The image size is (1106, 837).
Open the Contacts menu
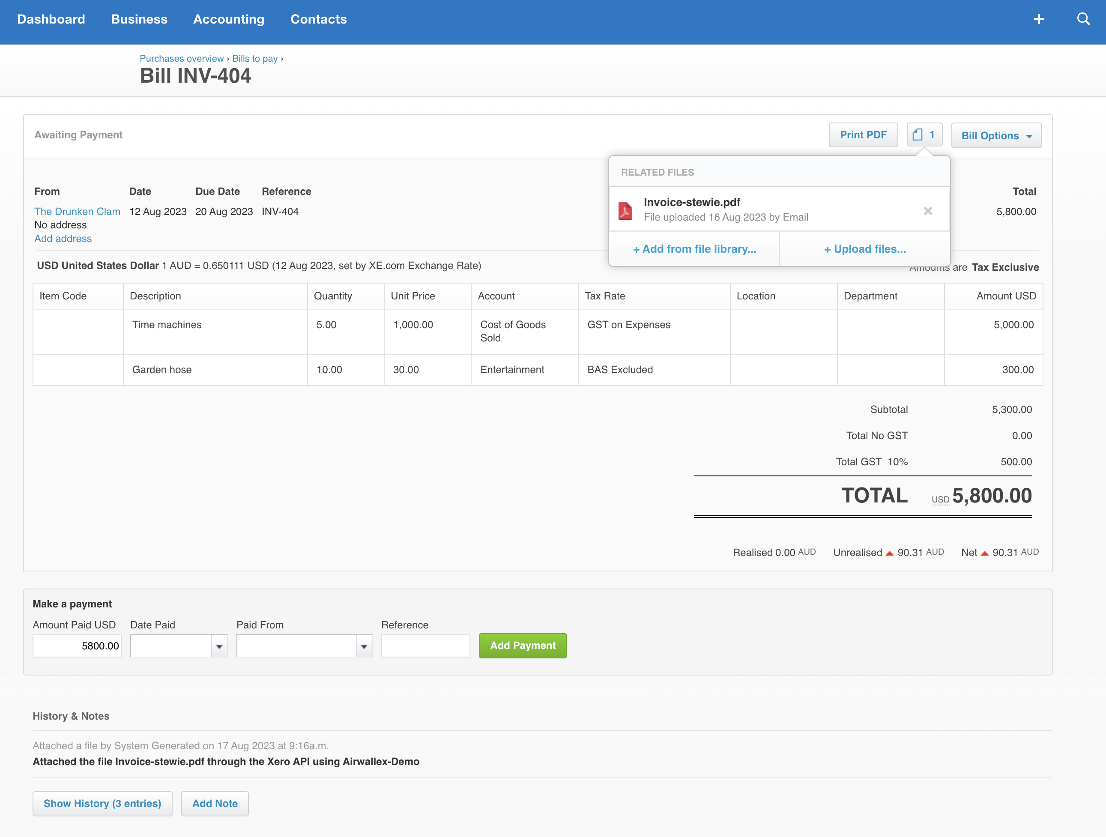(319, 19)
